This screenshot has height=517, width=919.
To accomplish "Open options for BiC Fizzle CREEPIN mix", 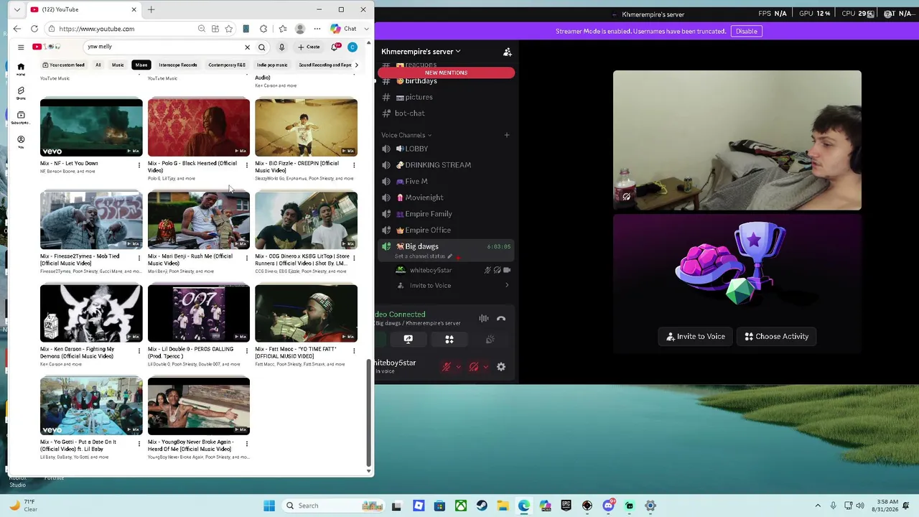I will [x=354, y=165].
